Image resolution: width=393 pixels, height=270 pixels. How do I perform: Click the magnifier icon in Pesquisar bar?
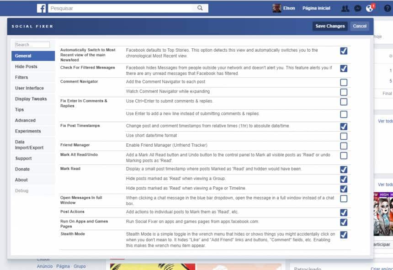[x=200, y=8]
